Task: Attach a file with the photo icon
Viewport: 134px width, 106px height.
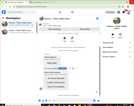Action: pos(43,101)
